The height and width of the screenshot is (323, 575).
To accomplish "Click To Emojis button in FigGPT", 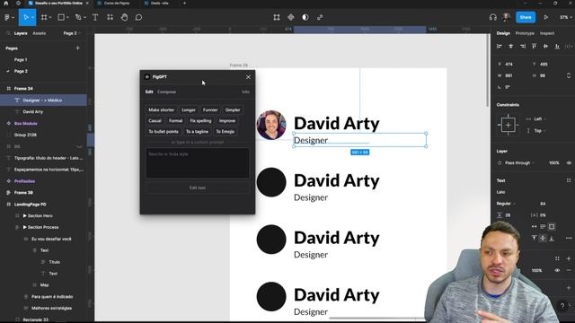I will (226, 132).
